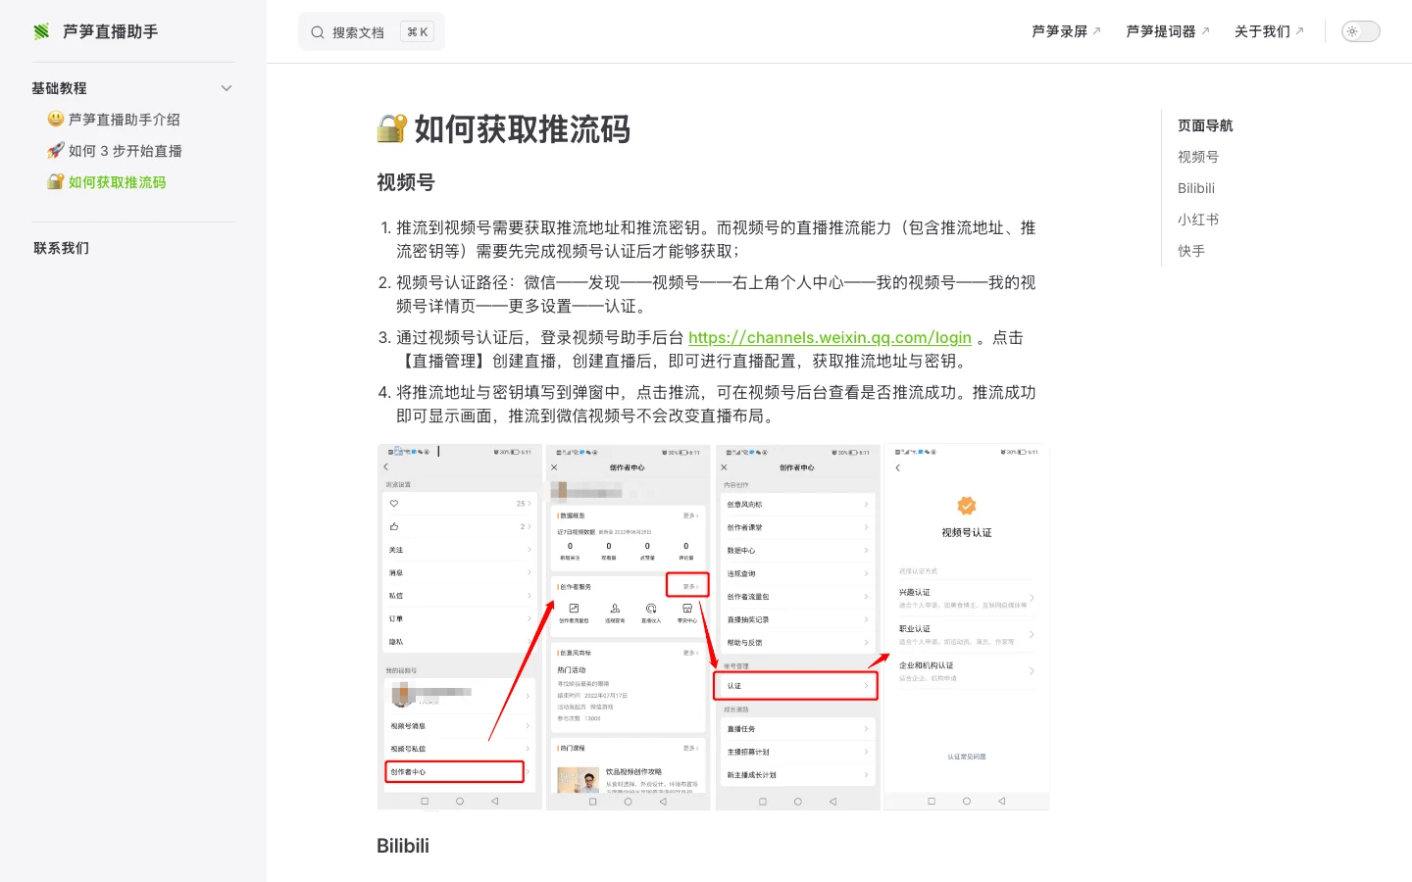Open 联系我们 in the sidebar
The image size is (1412, 882).
(x=61, y=248)
